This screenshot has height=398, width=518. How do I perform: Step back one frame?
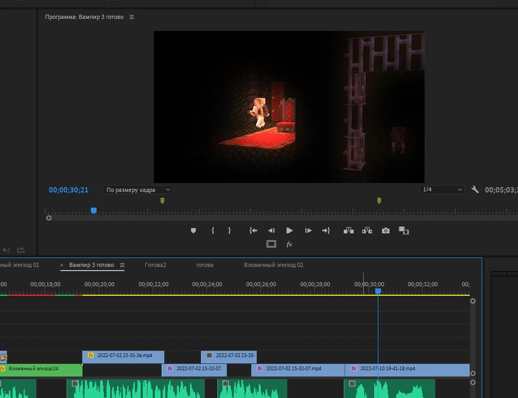pyautogui.click(x=271, y=231)
